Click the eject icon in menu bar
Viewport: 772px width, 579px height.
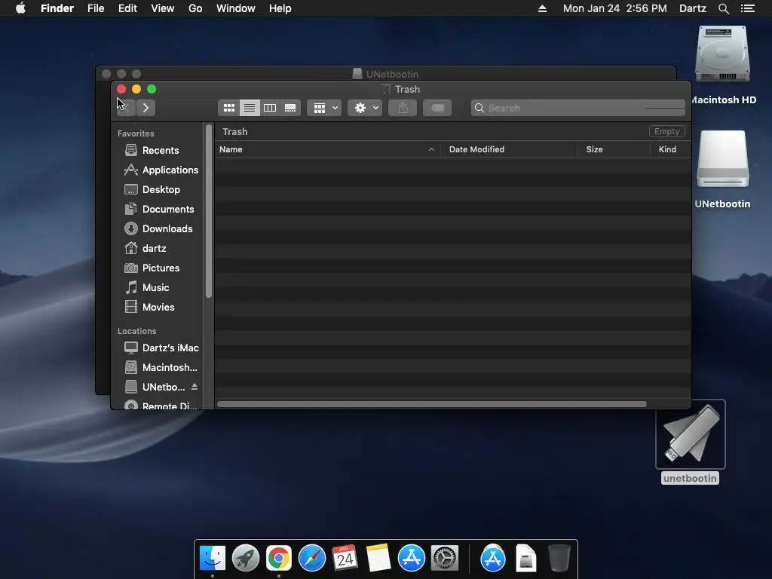point(542,8)
